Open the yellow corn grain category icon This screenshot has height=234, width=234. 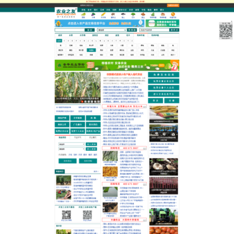pyautogui.click(x=103, y=15)
